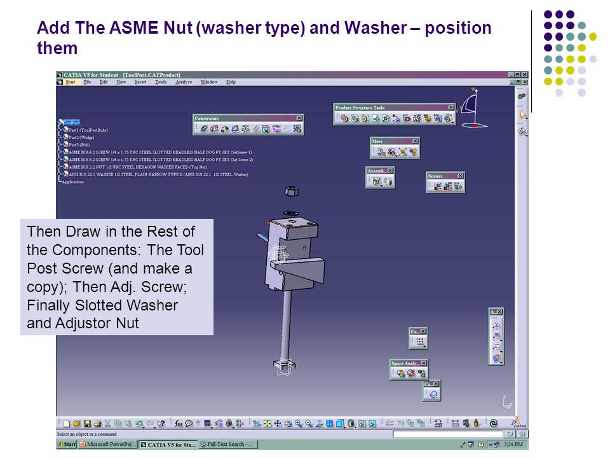610x458 pixels.
Task: Expand Part2 (Wedge) tree node
Action: pos(60,137)
